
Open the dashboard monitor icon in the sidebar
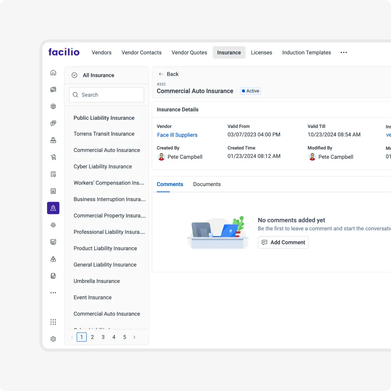coord(53,242)
